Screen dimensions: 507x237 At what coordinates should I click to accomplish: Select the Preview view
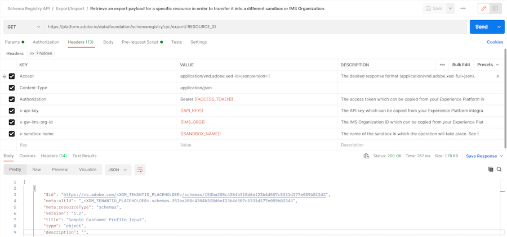point(60,170)
